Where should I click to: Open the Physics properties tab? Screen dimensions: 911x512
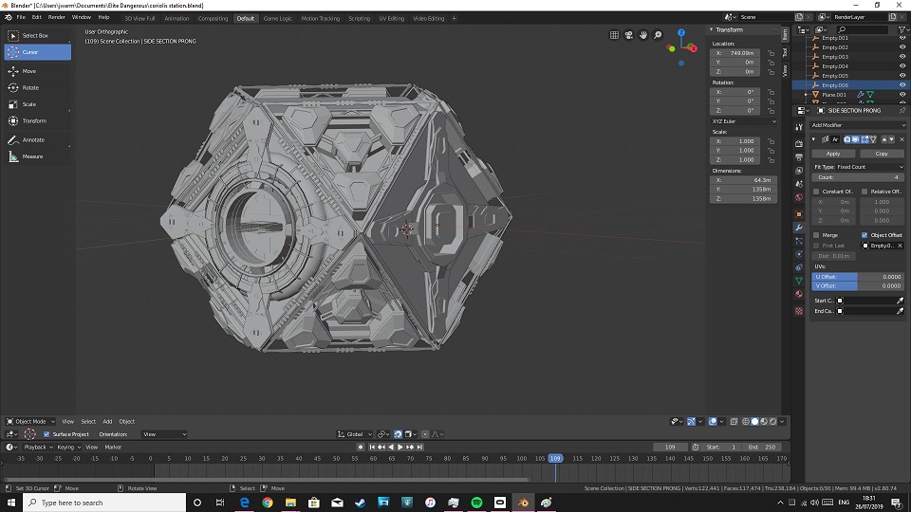click(x=799, y=254)
